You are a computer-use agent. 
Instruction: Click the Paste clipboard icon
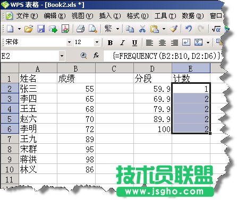pyautogui.click(x=154, y=29)
